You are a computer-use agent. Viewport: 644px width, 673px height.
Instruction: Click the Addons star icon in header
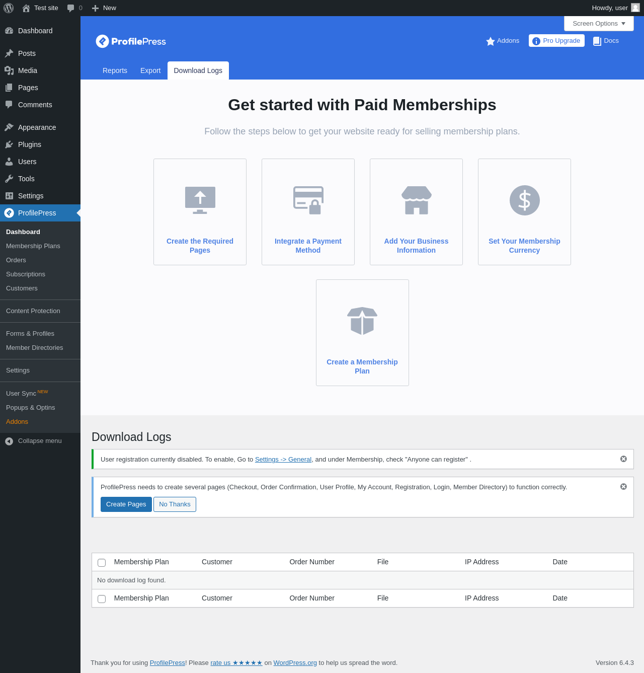[491, 41]
